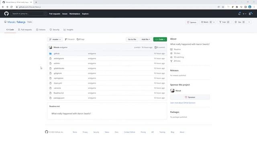Open the Add file dropdown
This screenshot has height=144, width=257.
(x=146, y=39)
